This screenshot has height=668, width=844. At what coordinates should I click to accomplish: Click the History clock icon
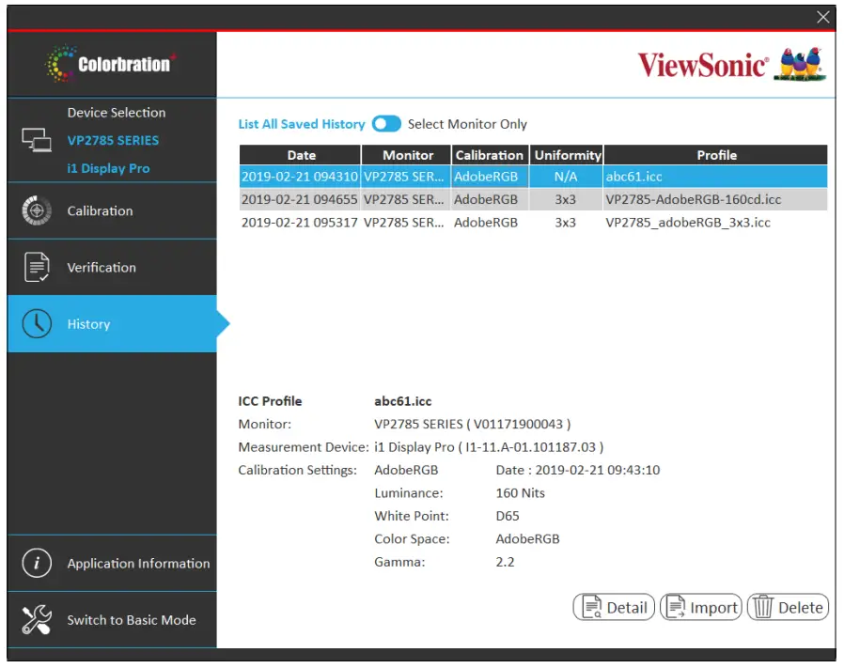[x=37, y=323]
